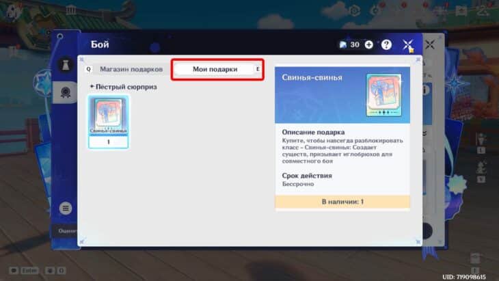Open chat with the Enter speech icon
This screenshot has height=281, width=499.
pyautogui.click(x=14, y=271)
